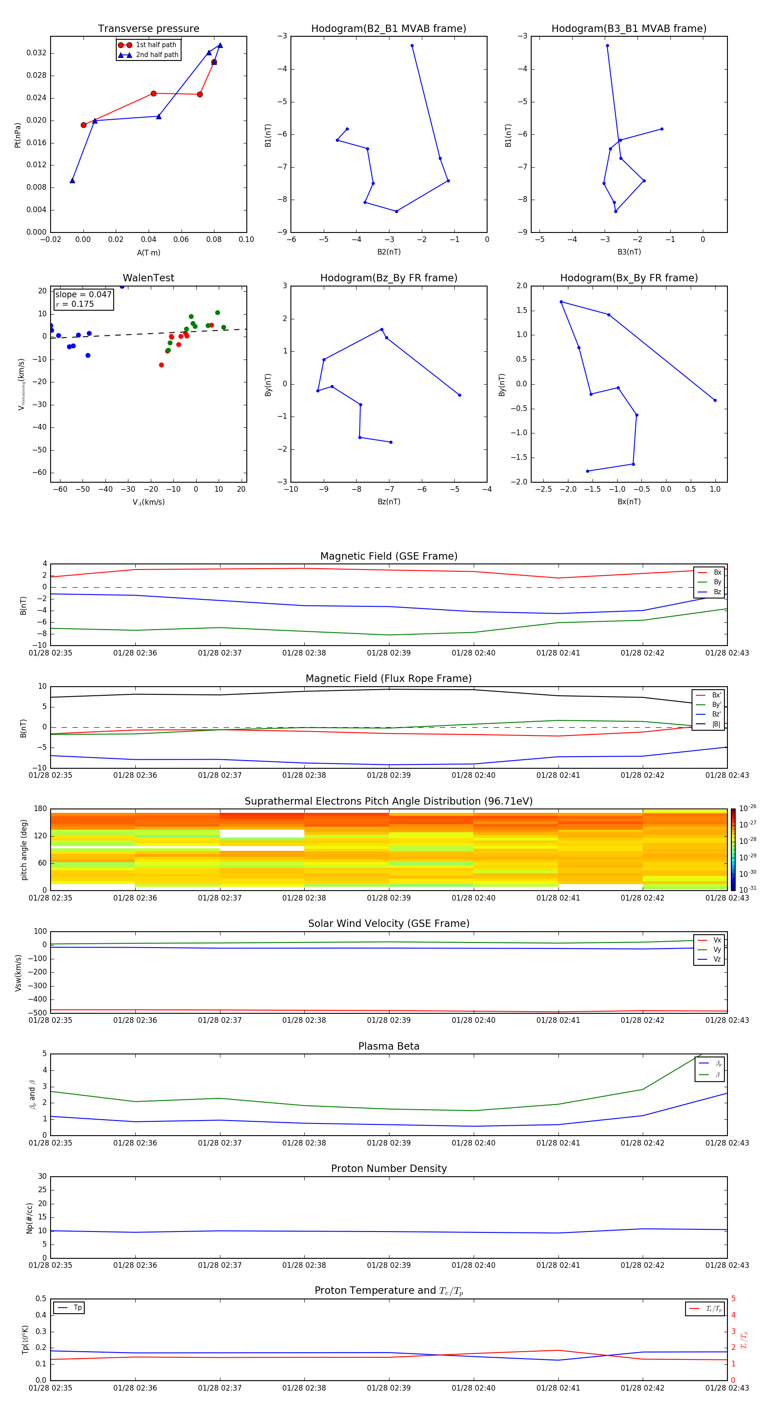Click the 'Bz' legend entry in GSE plot
This screenshot has width=778, height=1426.
point(709,592)
